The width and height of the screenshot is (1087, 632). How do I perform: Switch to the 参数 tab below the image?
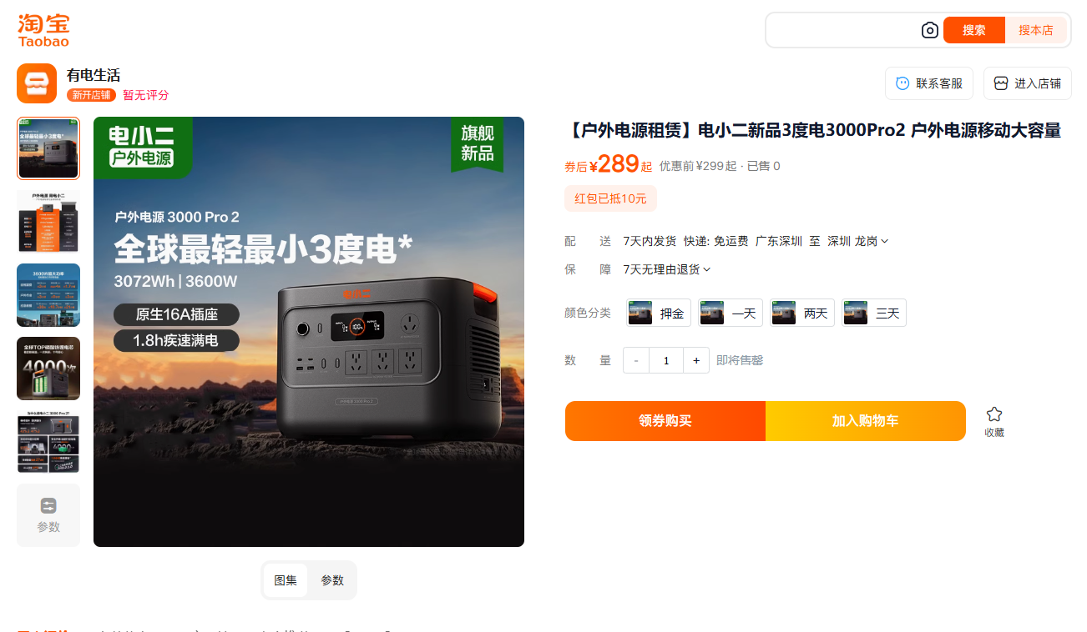coord(332,580)
